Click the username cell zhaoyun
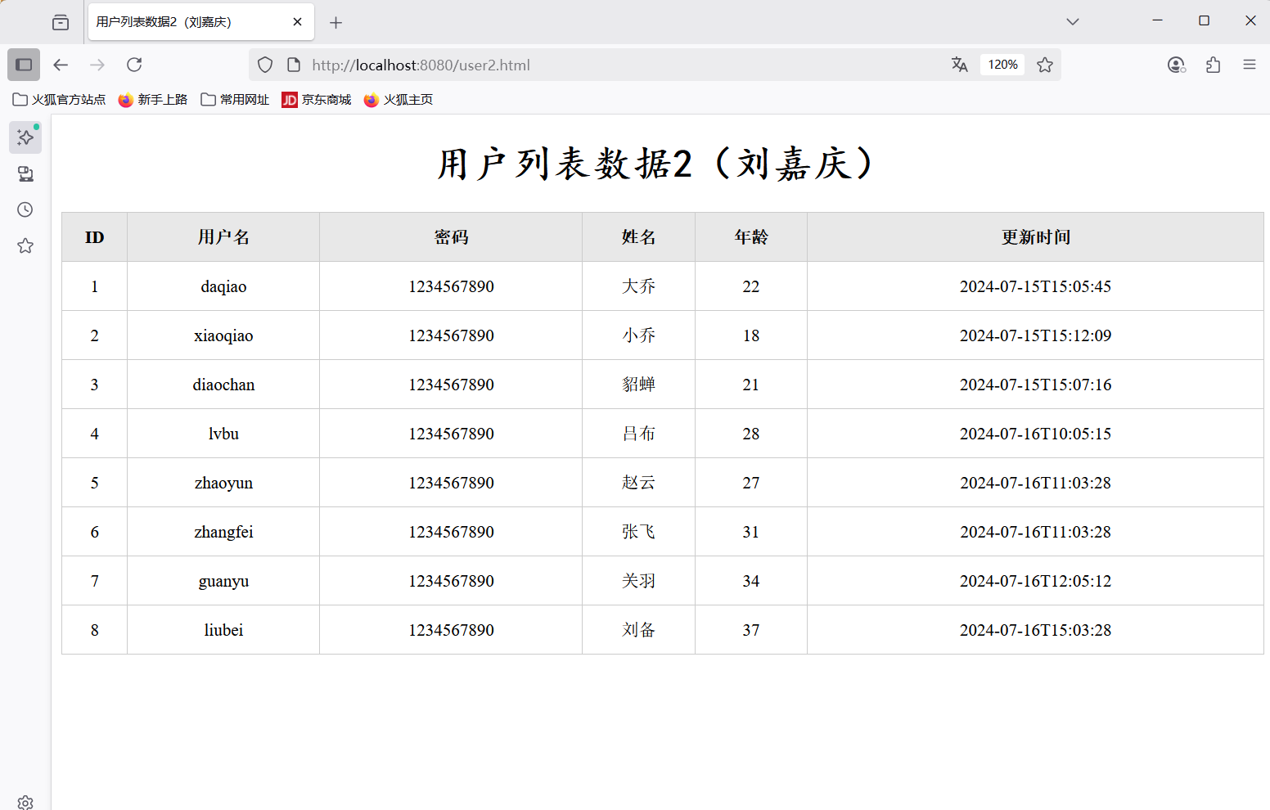The width and height of the screenshot is (1270, 810). [x=223, y=483]
